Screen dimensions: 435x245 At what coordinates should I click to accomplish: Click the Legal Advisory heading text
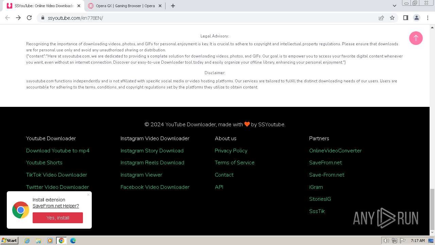pyautogui.click(x=215, y=36)
